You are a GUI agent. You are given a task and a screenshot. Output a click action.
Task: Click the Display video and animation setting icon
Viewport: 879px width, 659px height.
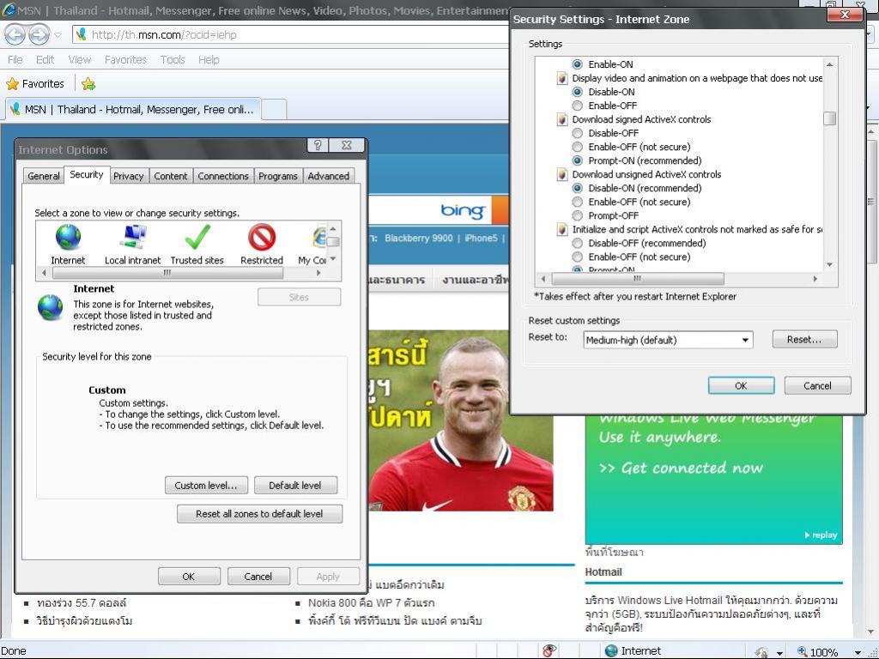[x=561, y=78]
